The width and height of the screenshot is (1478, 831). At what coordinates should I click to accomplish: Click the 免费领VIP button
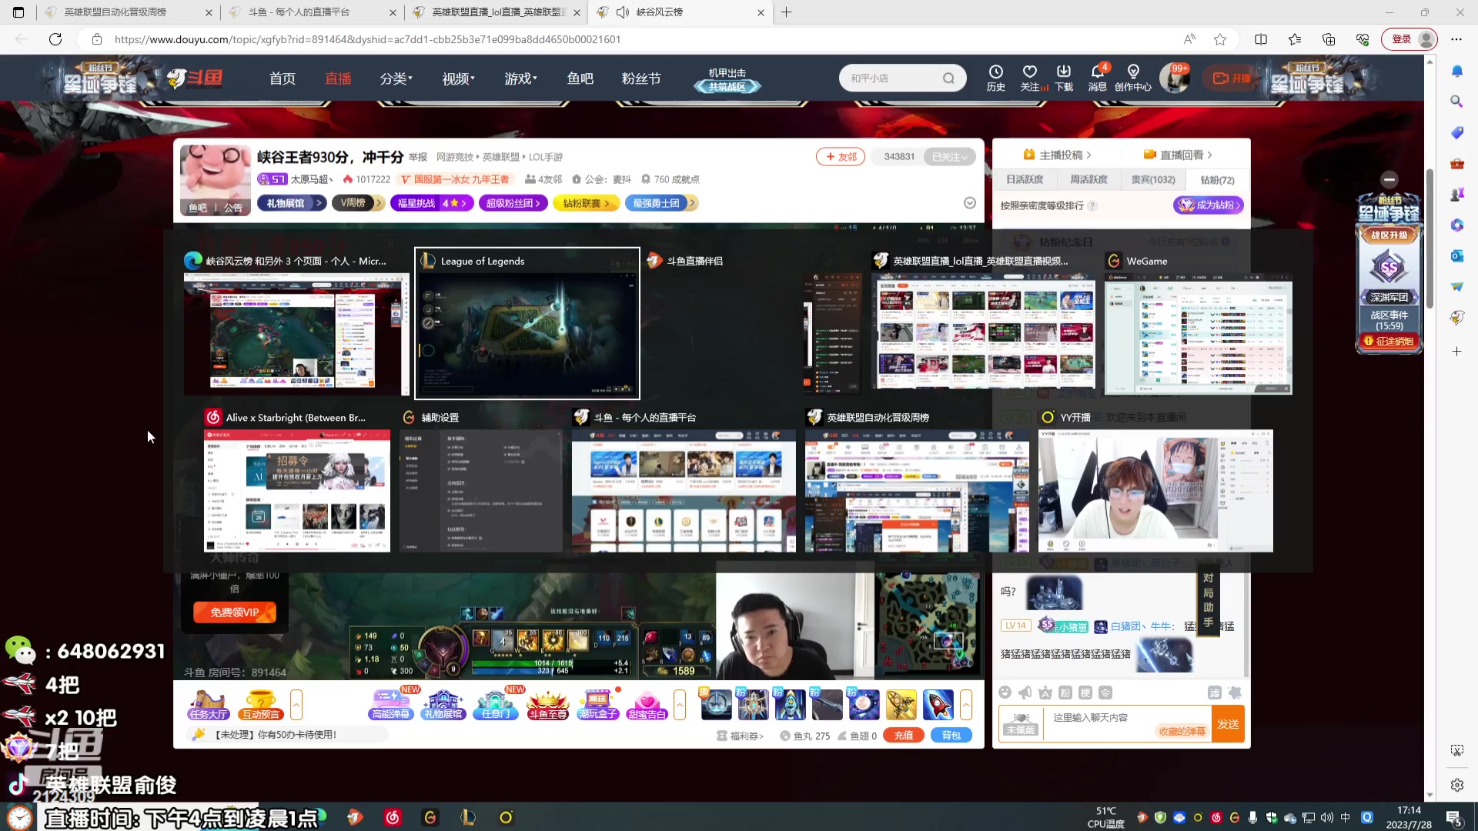(x=234, y=612)
